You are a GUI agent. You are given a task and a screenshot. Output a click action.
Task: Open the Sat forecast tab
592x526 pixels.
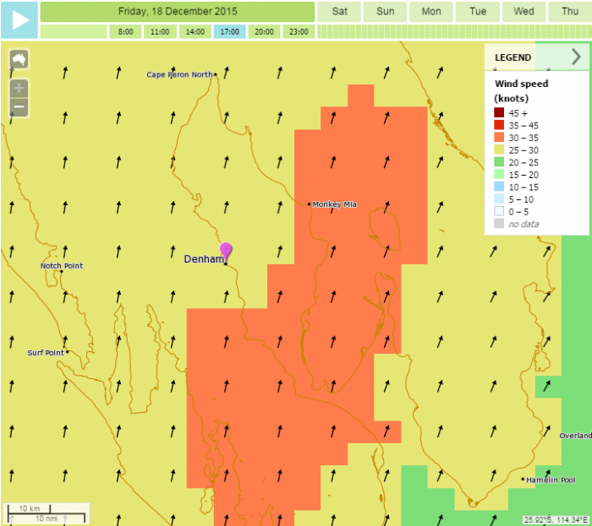click(339, 11)
